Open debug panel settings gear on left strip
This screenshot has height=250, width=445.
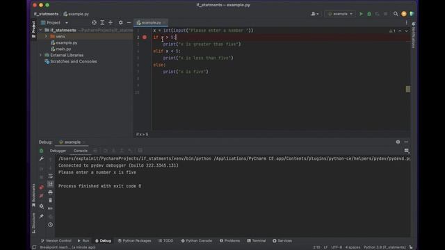[42, 206]
